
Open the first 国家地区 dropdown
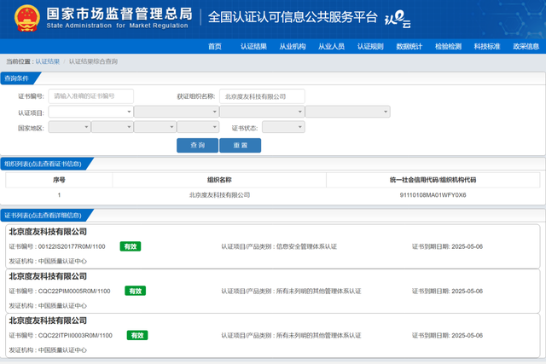click(68, 127)
